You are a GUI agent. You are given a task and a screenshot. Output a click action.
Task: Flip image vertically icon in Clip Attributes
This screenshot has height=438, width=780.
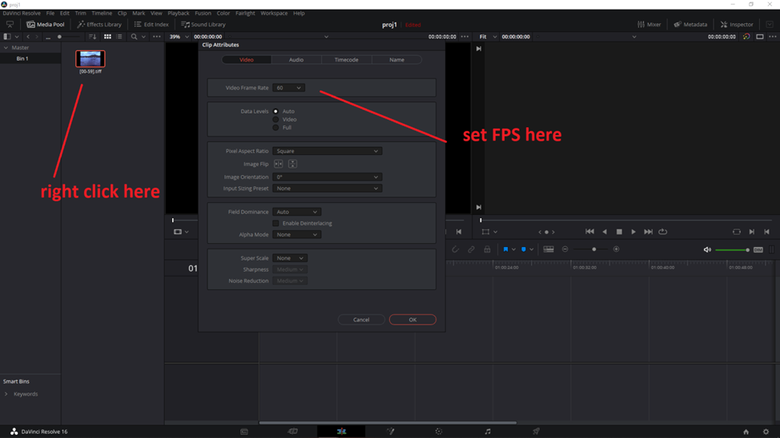pyautogui.click(x=292, y=164)
